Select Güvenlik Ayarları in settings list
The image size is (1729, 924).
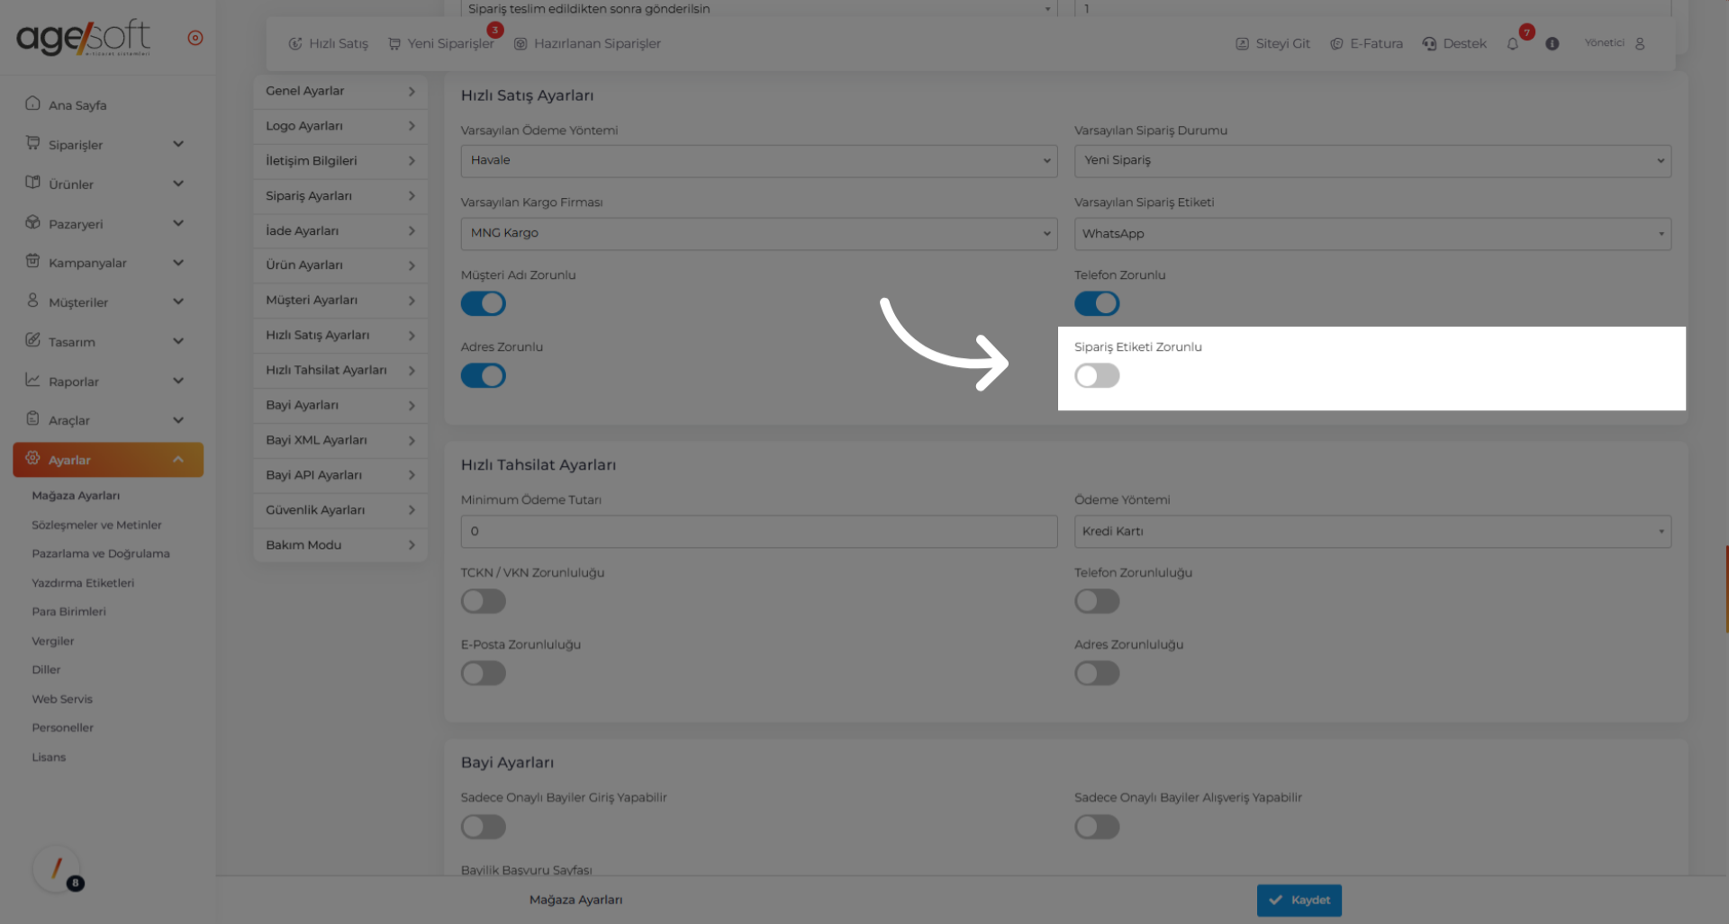(339, 510)
